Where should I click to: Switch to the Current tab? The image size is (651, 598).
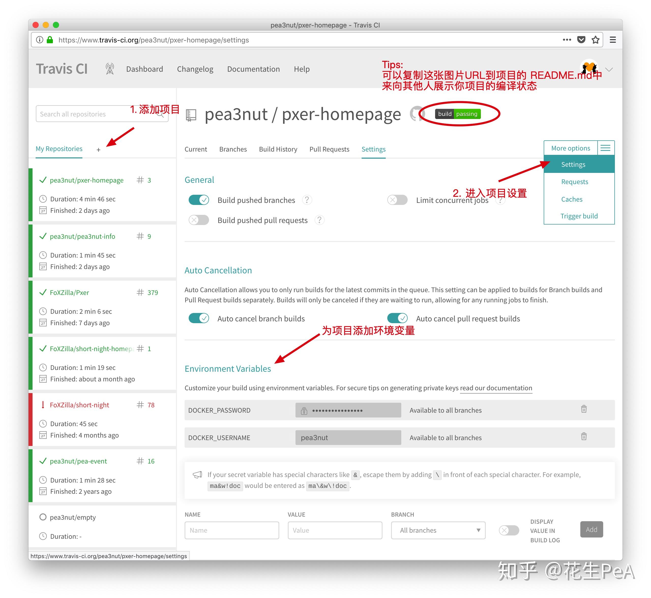196,149
